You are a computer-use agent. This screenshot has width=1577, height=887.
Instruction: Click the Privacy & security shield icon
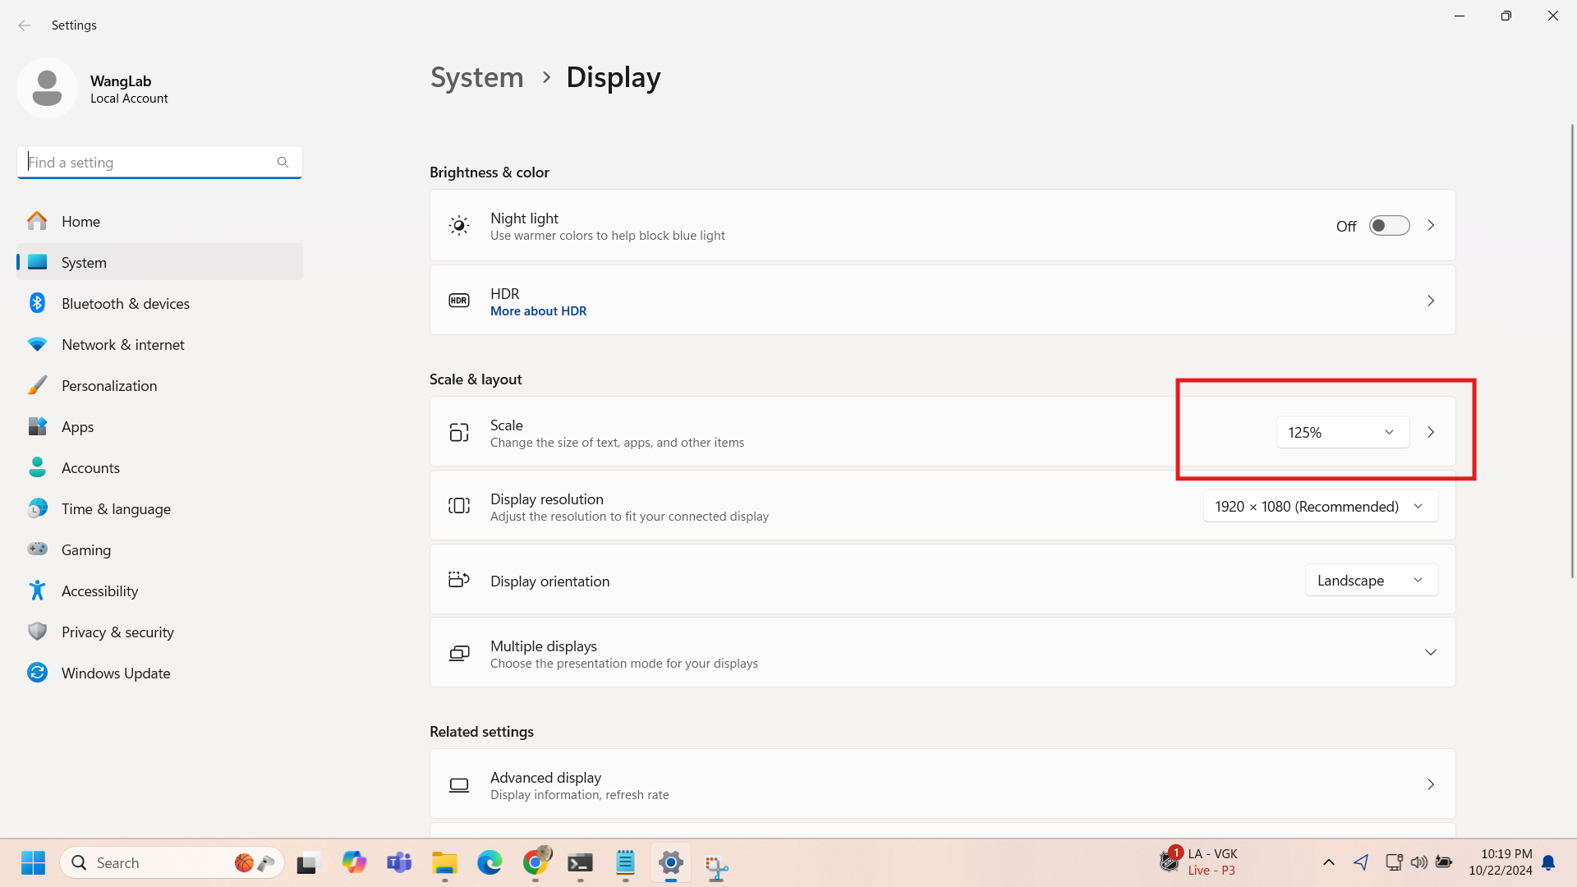point(37,632)
